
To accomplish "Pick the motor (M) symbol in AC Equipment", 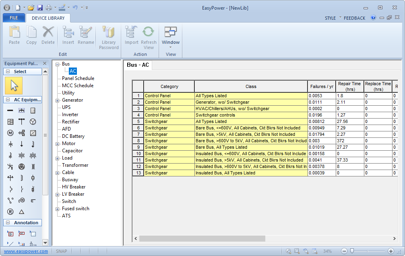I will pos(10,133).
